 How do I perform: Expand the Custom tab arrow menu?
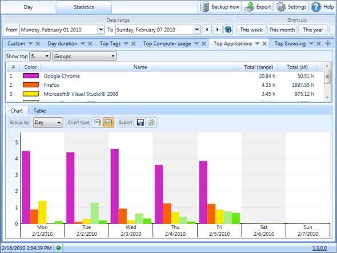pyautogui.click(x=30, y=43)
